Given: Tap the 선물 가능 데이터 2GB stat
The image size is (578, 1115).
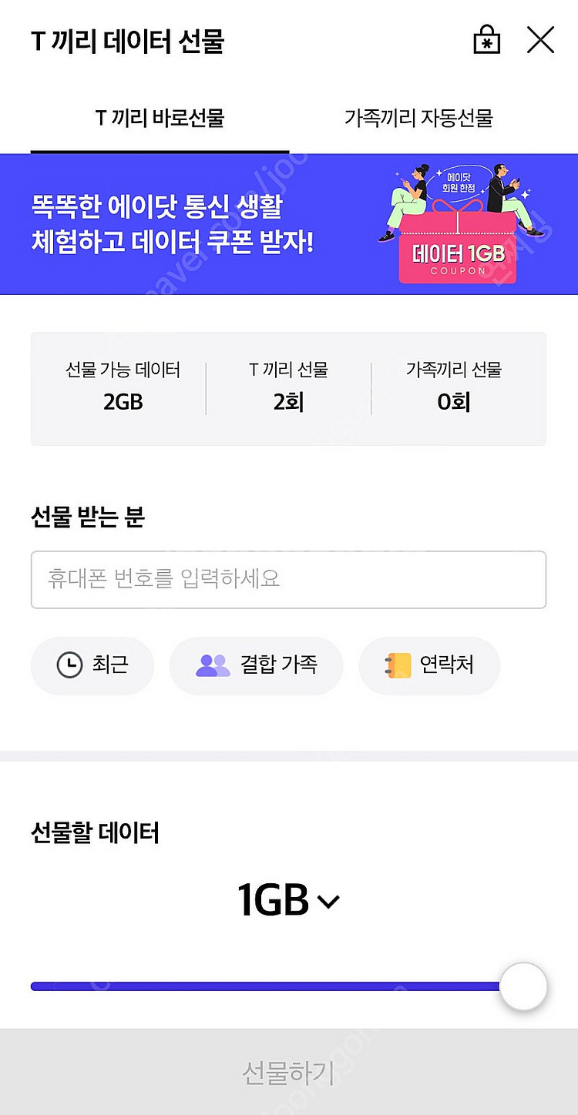Looking at the screenshot, I should [123, 387].
